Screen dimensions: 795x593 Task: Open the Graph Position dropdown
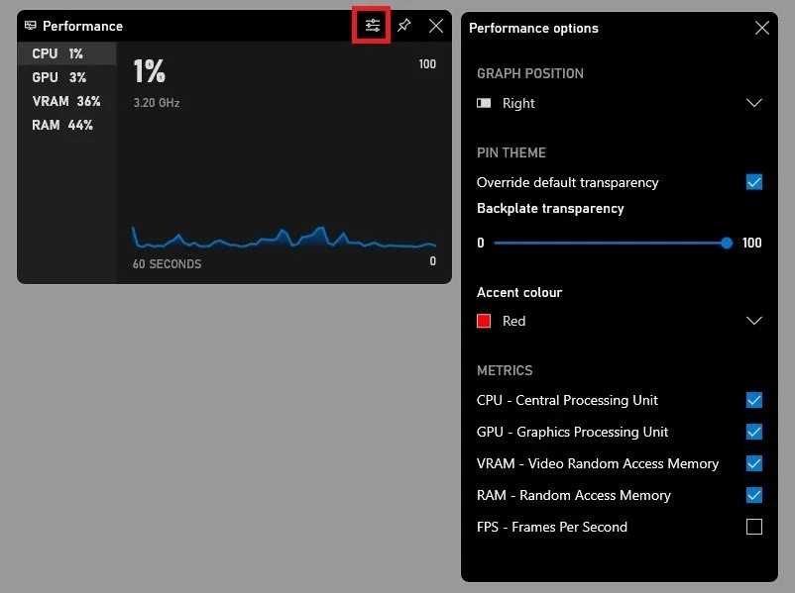coord(753,103)
